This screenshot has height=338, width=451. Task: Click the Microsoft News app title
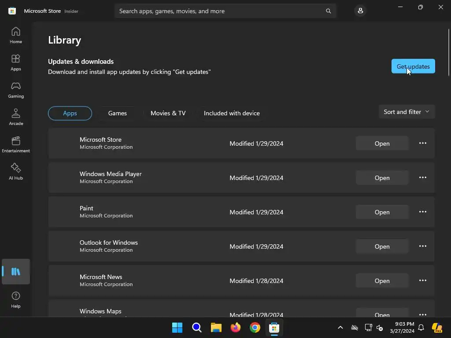click(x=101, y=277)
